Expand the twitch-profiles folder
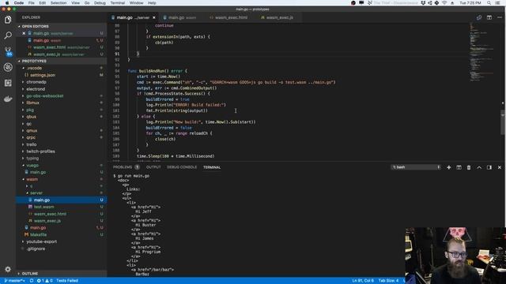Viewport: 506px width, 284px height. click(40, 151)
